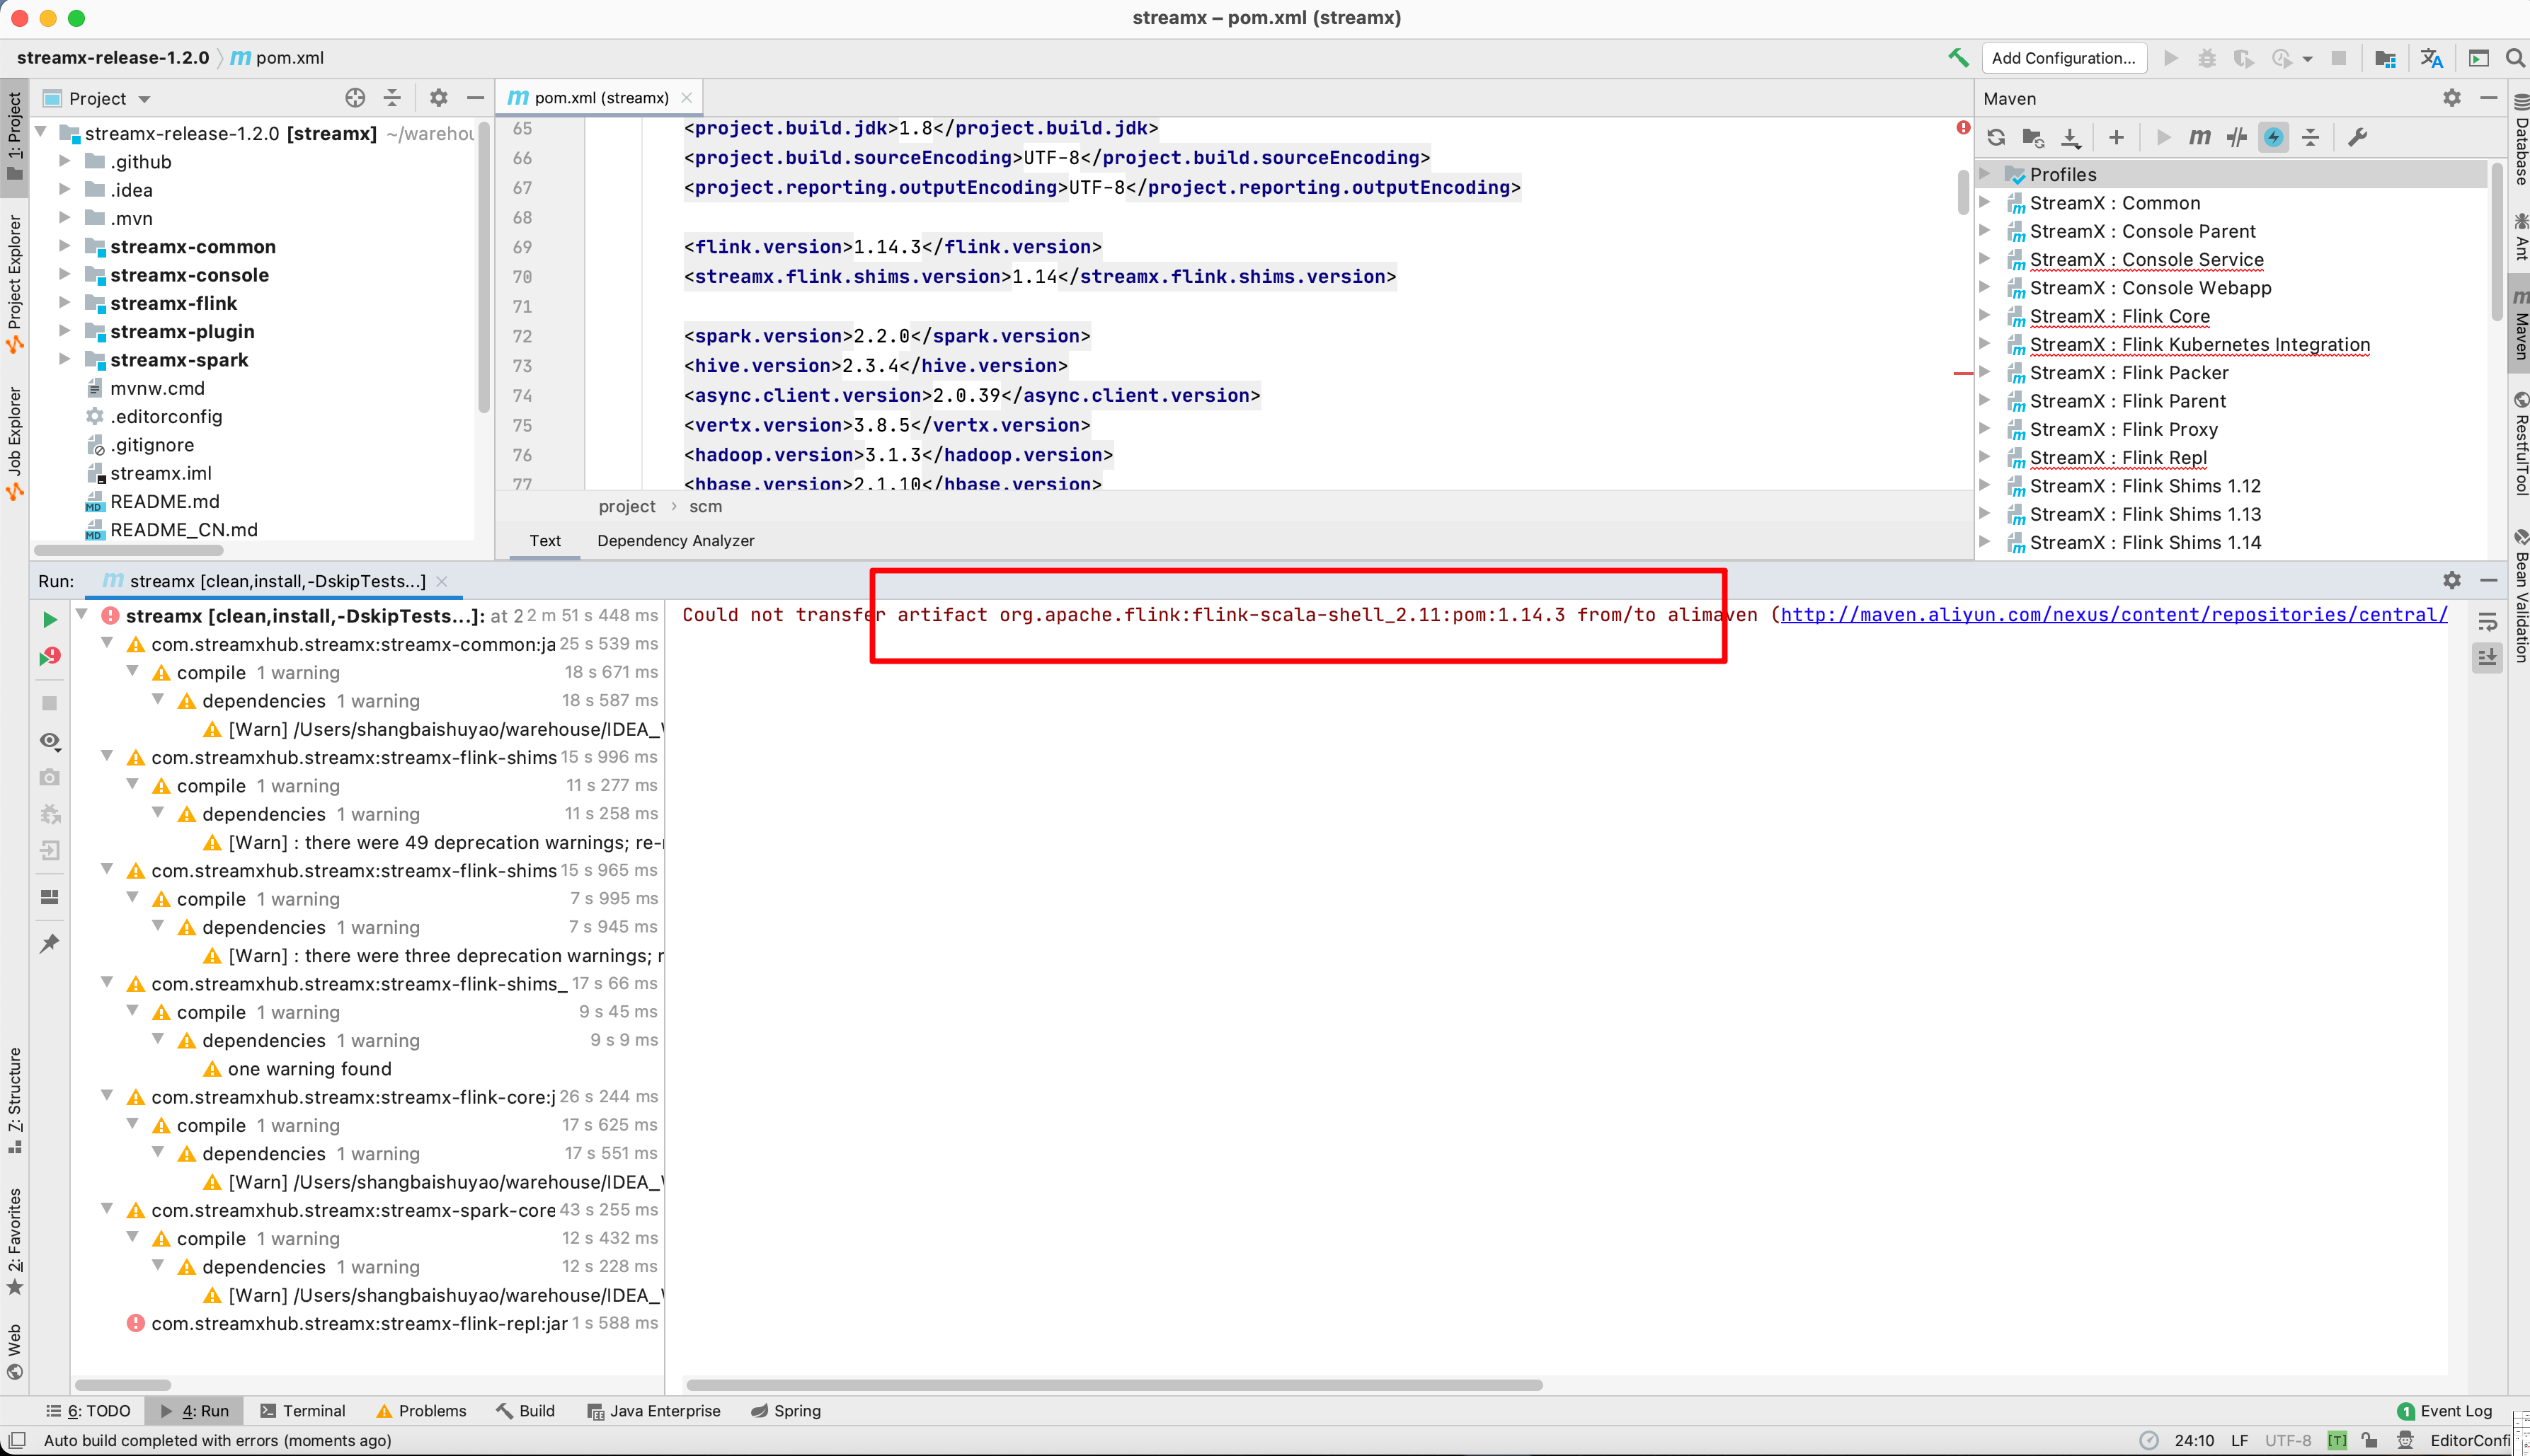This screenshot has width=2530, height=1456.
Task: Open Maven settings wrench icon
Action: point(2357,138)
